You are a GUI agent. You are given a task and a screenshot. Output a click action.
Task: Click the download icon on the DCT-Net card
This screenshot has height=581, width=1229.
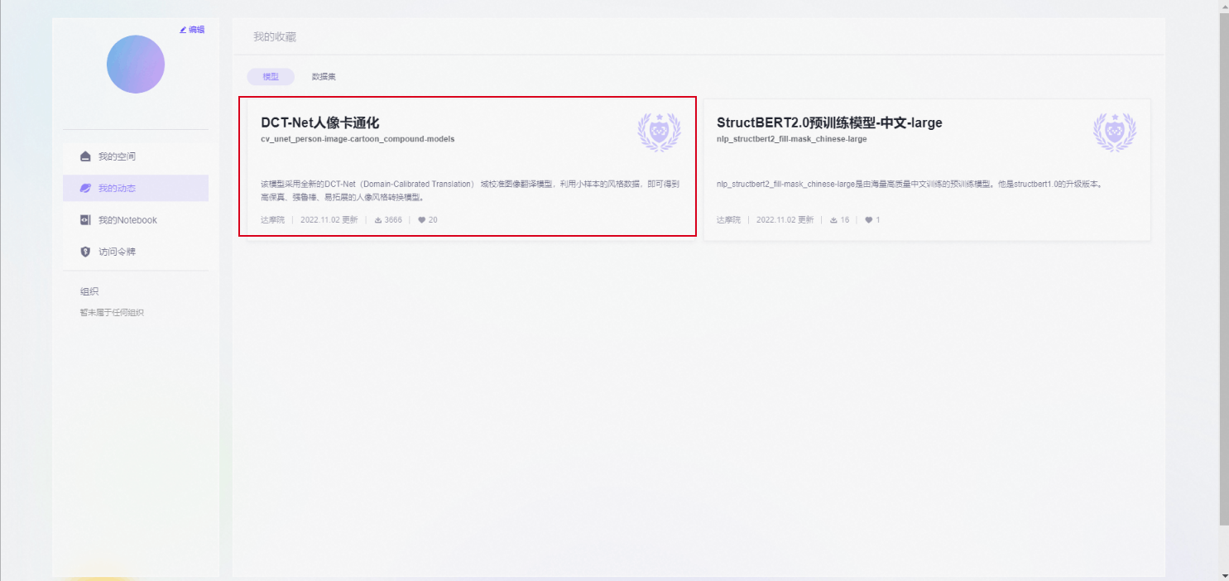coord(377,220)
